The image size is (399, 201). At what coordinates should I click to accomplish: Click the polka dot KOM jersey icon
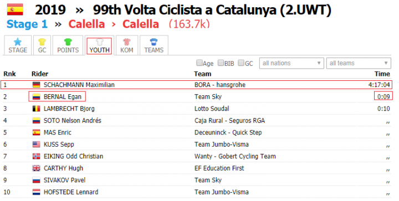pyautogui.click(x=127, y=42)
